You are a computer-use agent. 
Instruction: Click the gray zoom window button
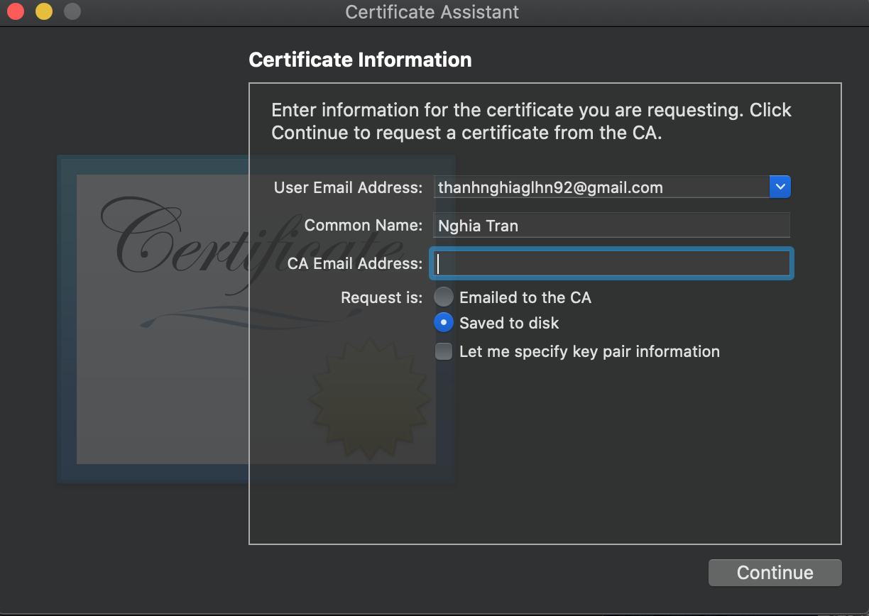pyautogui.click(x=72, y=11)
